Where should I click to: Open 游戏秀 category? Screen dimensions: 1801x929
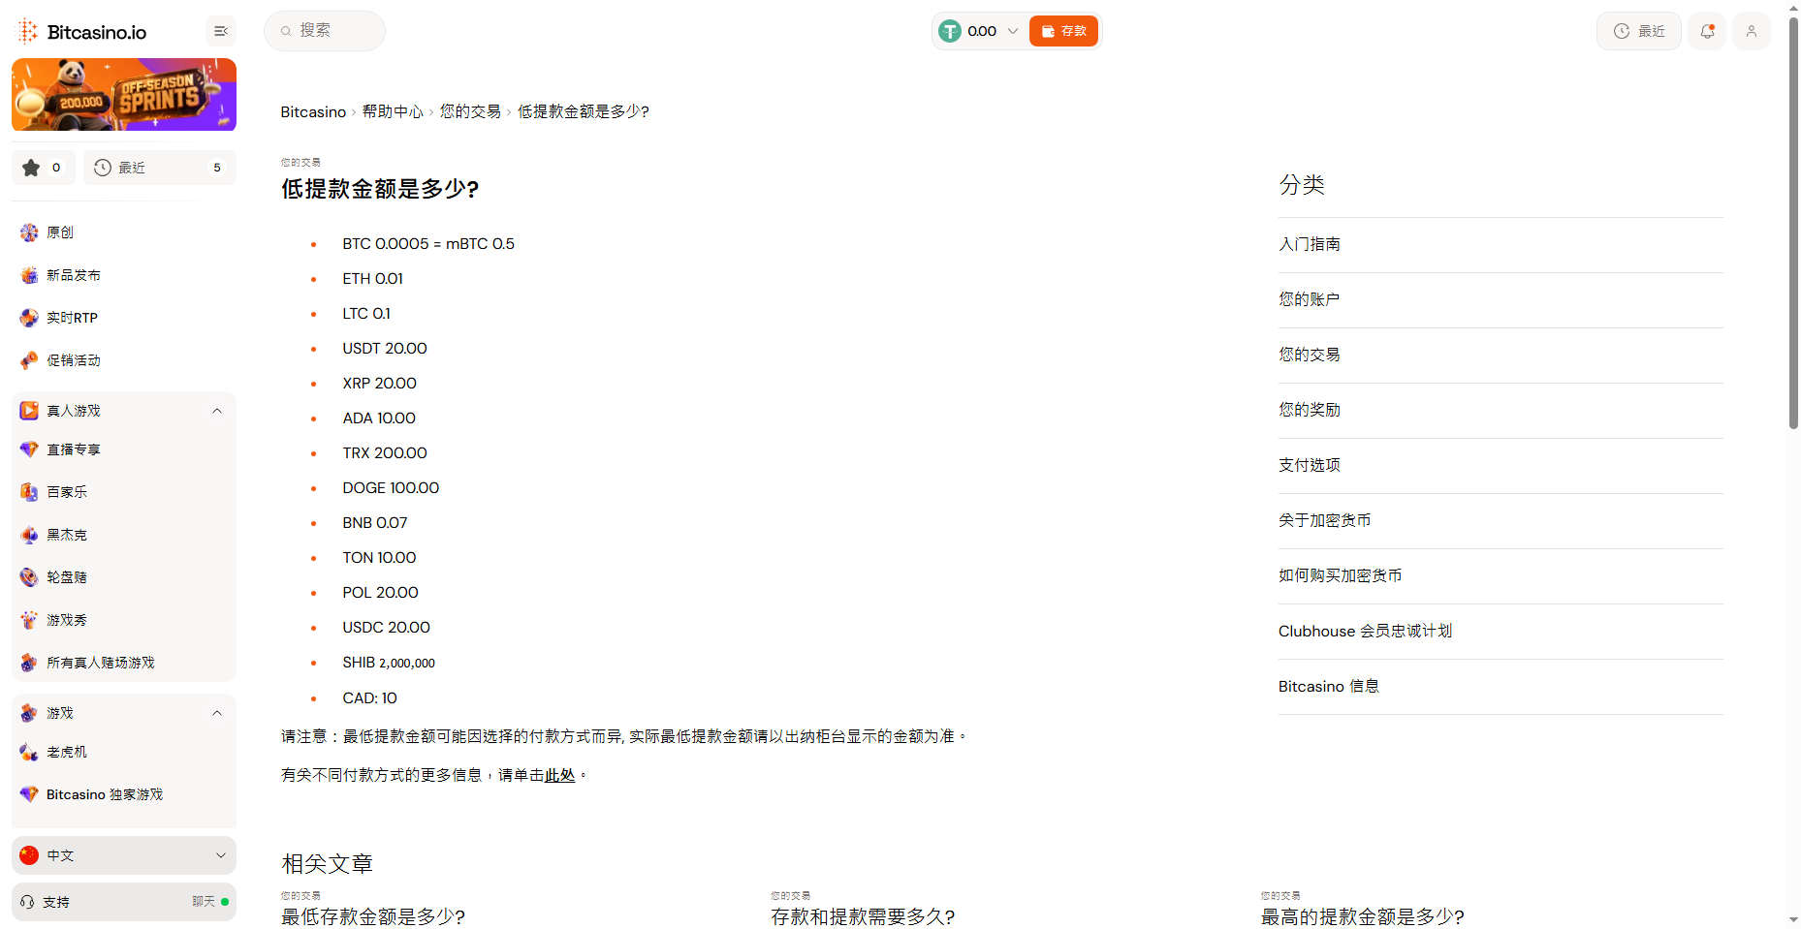tap(67, 620)
